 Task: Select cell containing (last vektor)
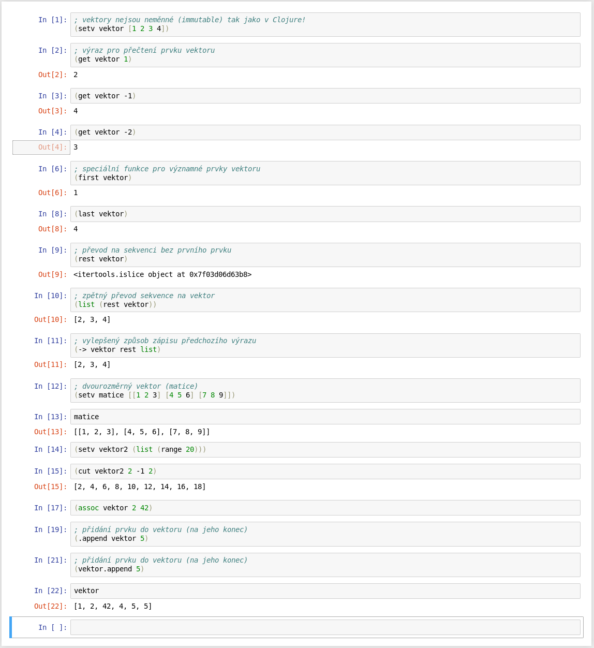tap(325, 214)
